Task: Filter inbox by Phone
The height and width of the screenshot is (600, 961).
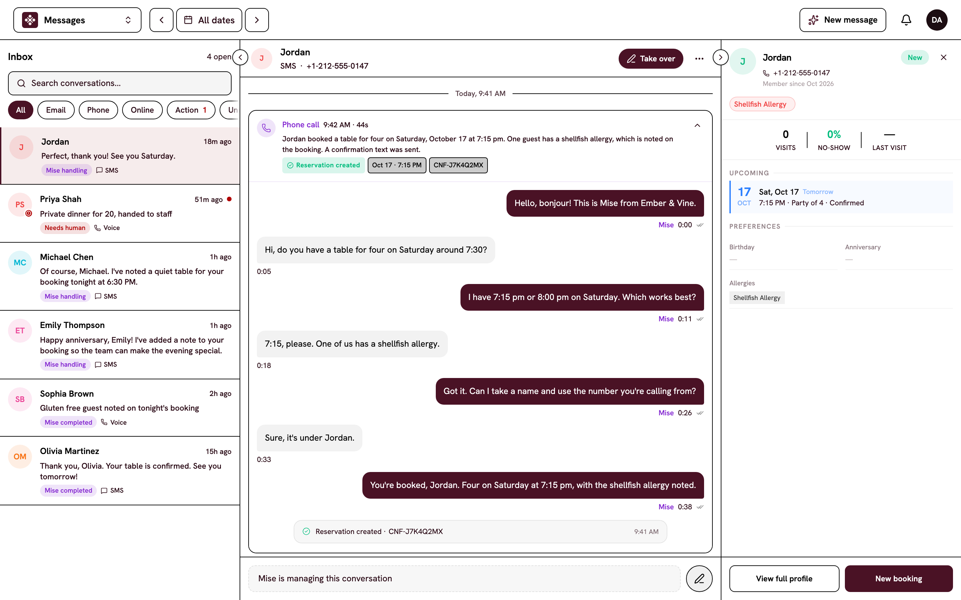Action: [x=98, y=110]
